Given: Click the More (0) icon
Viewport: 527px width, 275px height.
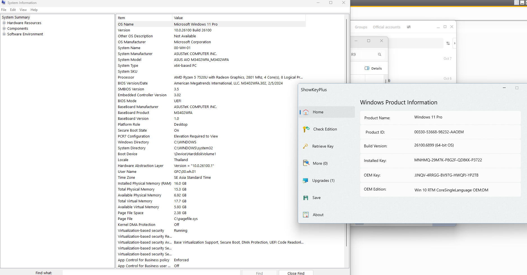Looking at the screenshot, I should coord(306,163).
